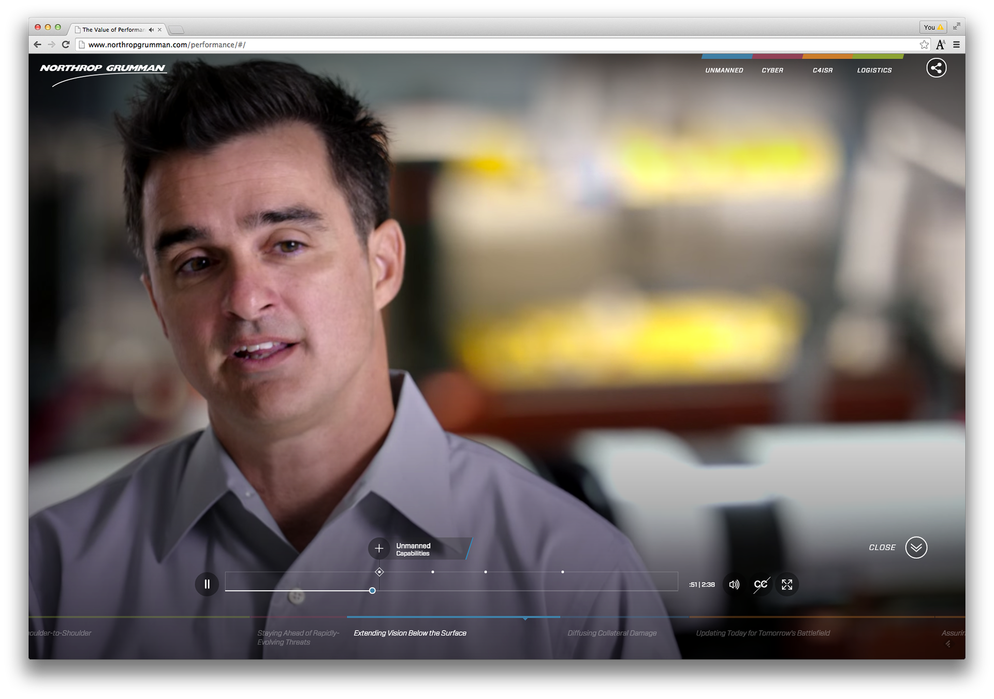Open the Unmanned navigation tab
This screenshot has width=994, height=699.
724,70
